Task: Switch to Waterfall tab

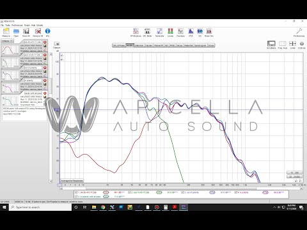Action: 189,45
